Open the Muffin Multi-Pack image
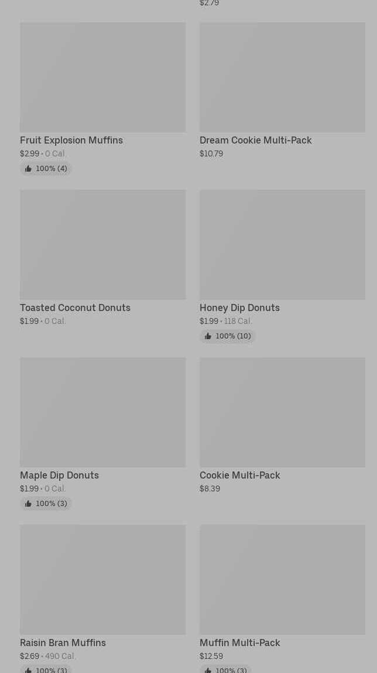This screenshot has width=377, height=673. [283, 579]
